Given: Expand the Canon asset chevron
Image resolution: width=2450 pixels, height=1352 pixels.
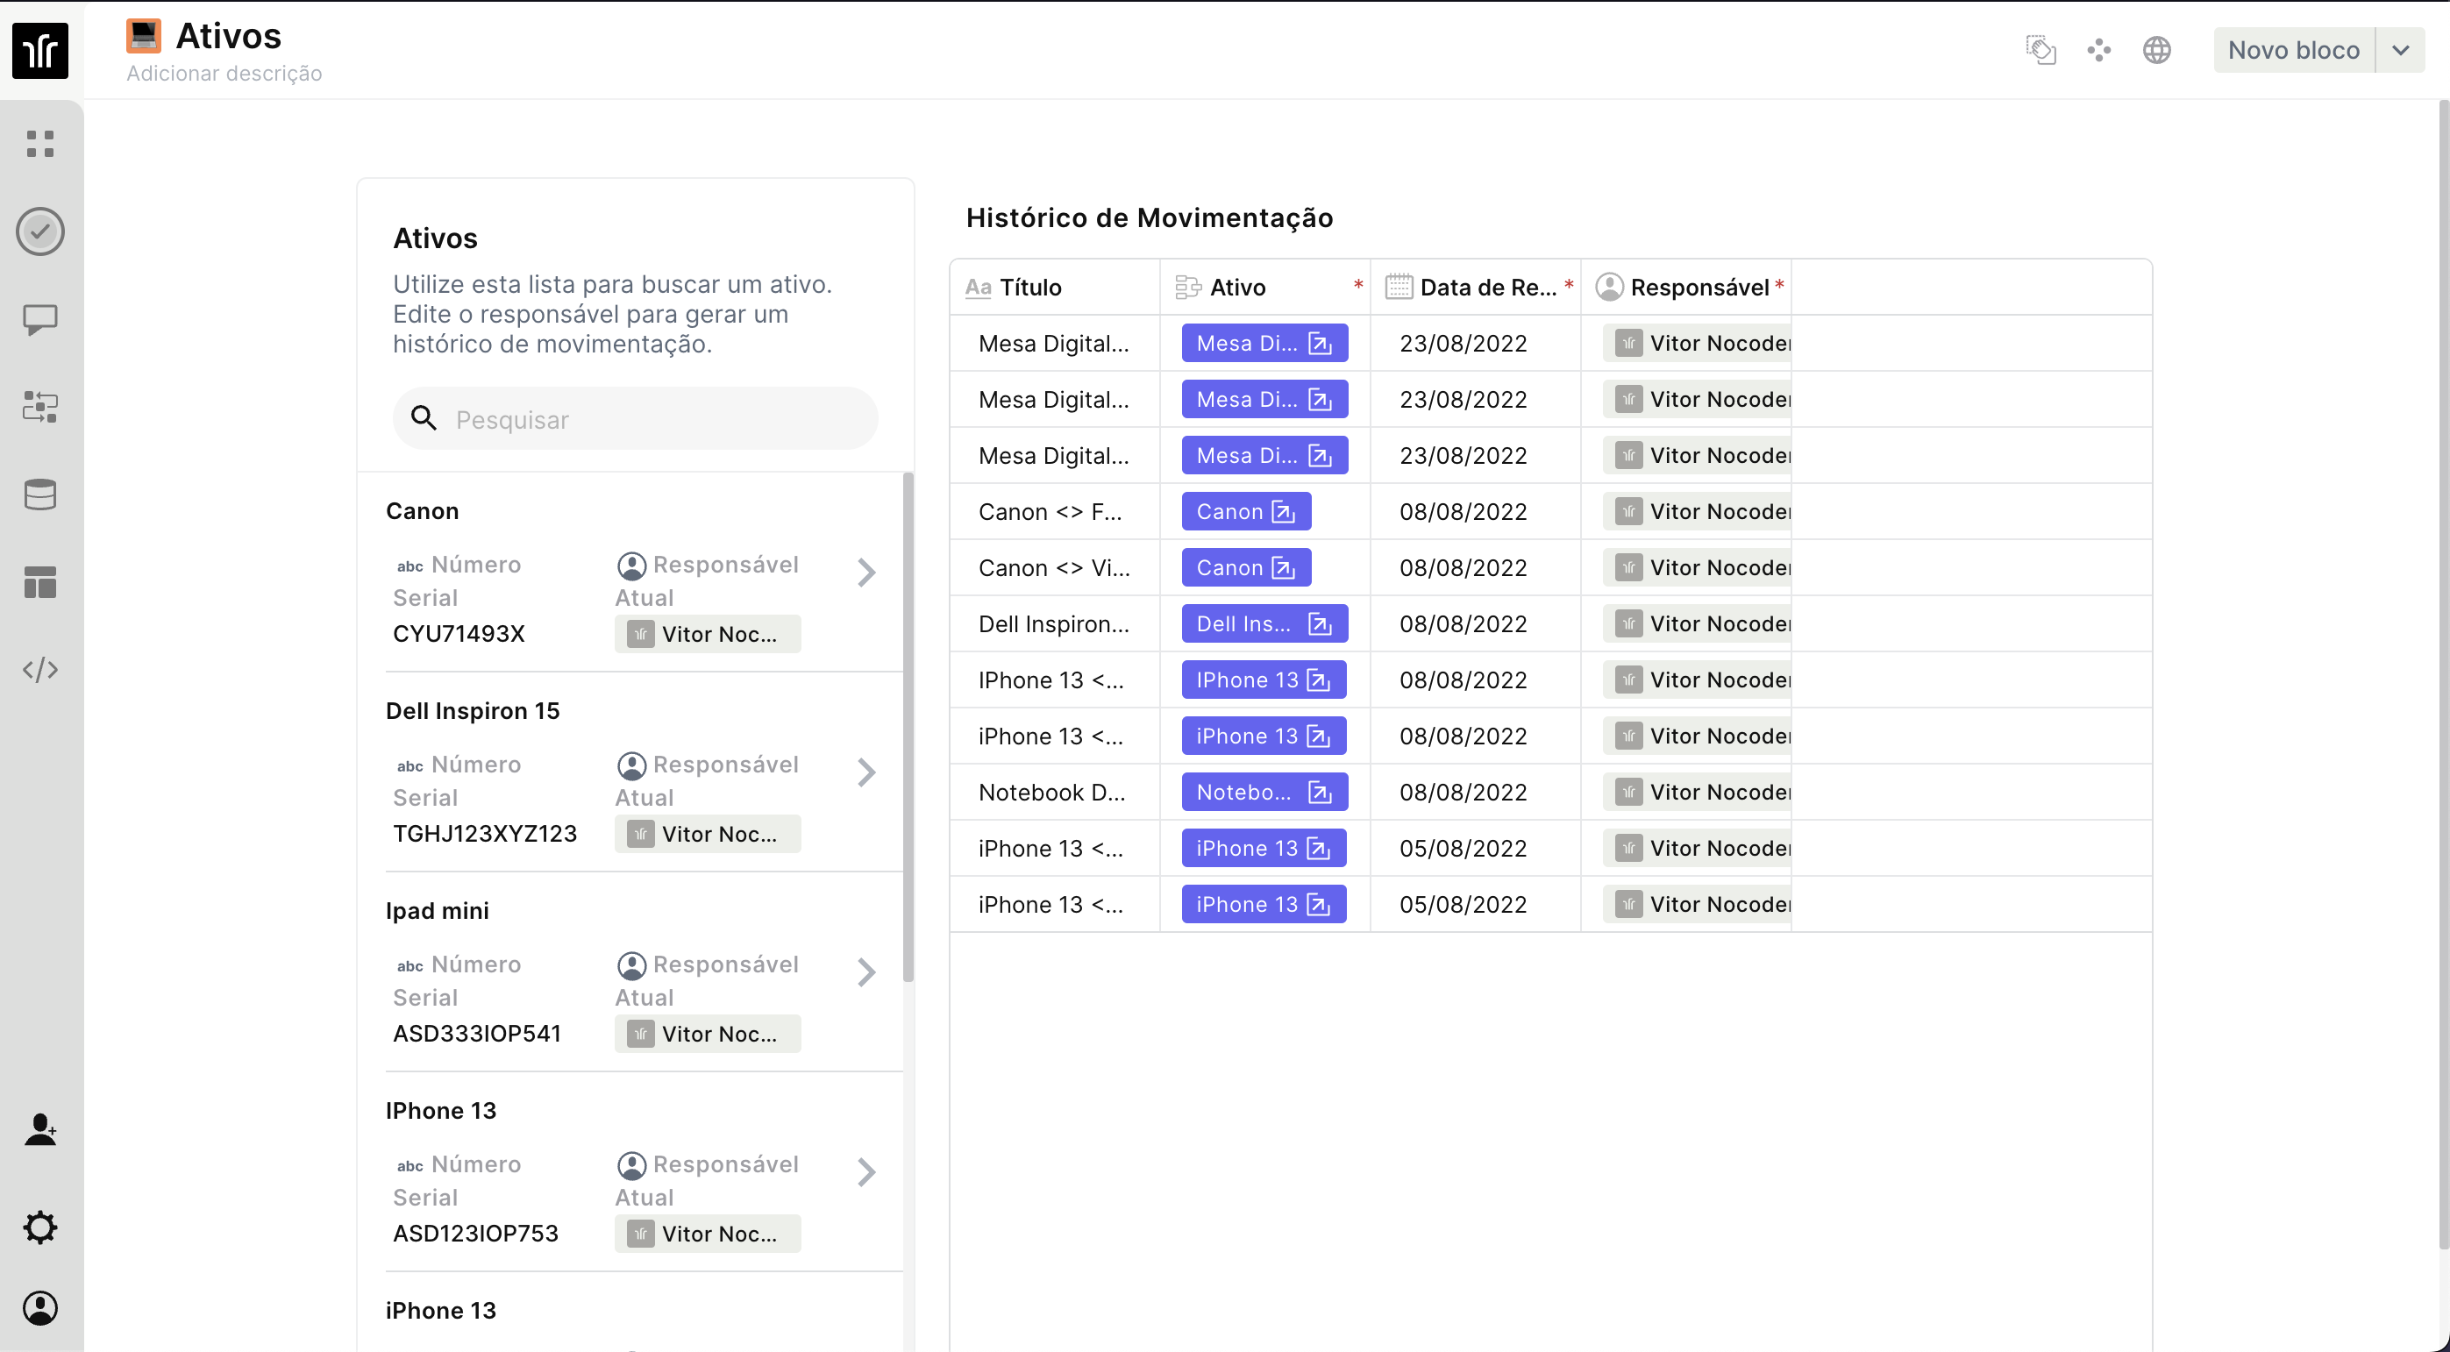Looking at the screenshot, I should [865, 573].
